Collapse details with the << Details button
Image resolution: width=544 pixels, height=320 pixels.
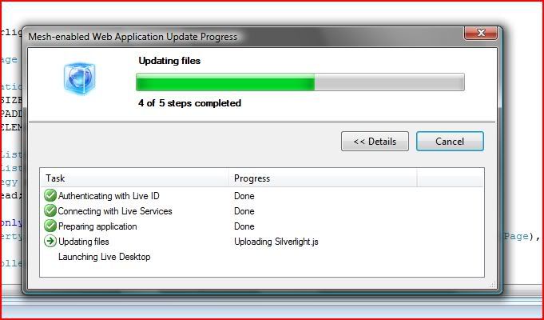point(375,142)
